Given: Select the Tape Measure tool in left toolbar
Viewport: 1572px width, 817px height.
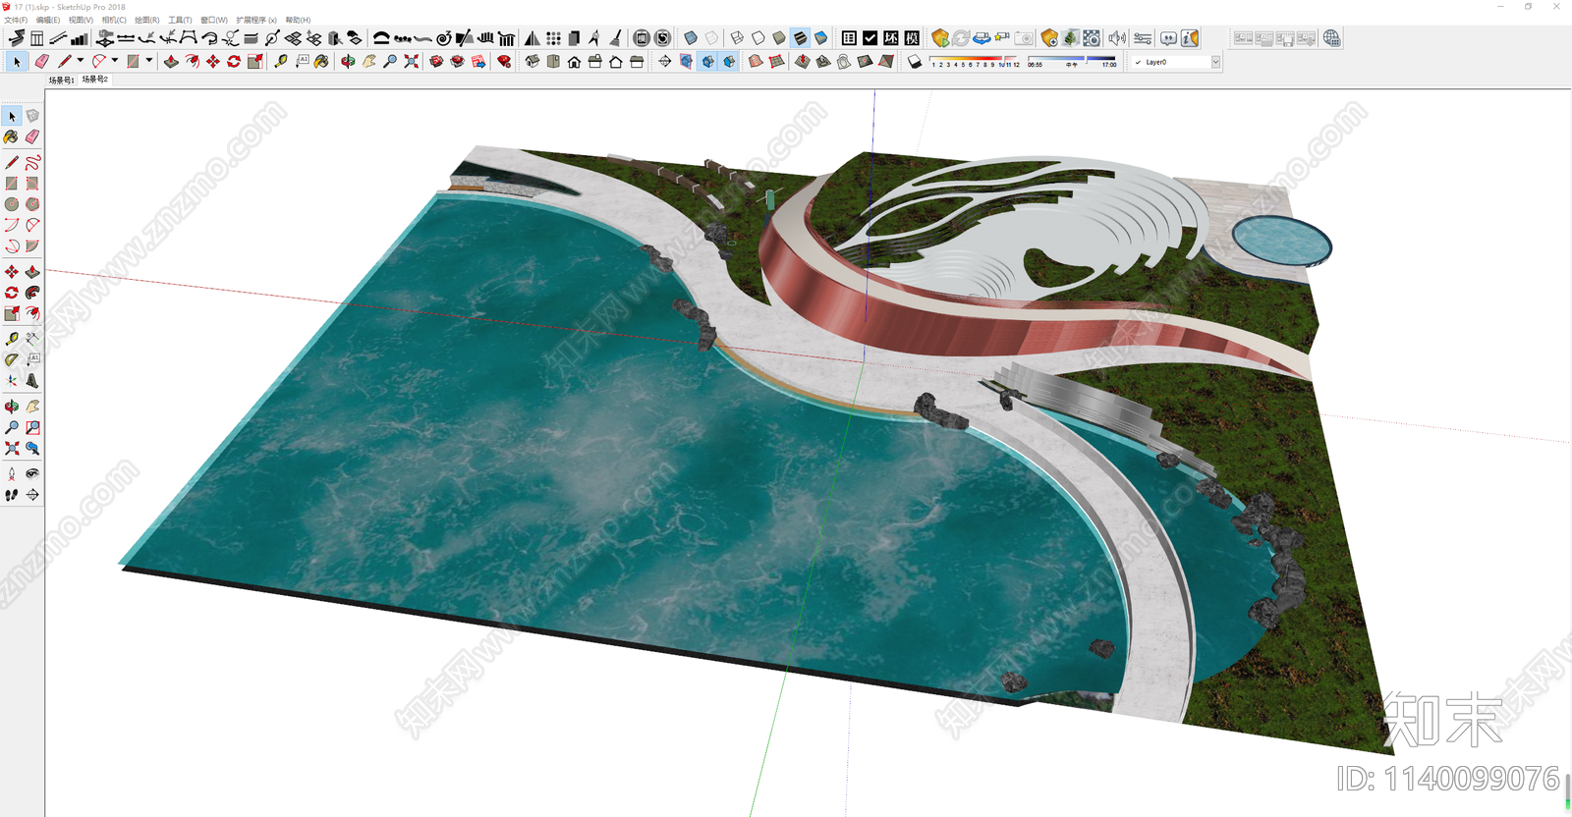Looking at the screenshot, I should click(x=12, y=338).
